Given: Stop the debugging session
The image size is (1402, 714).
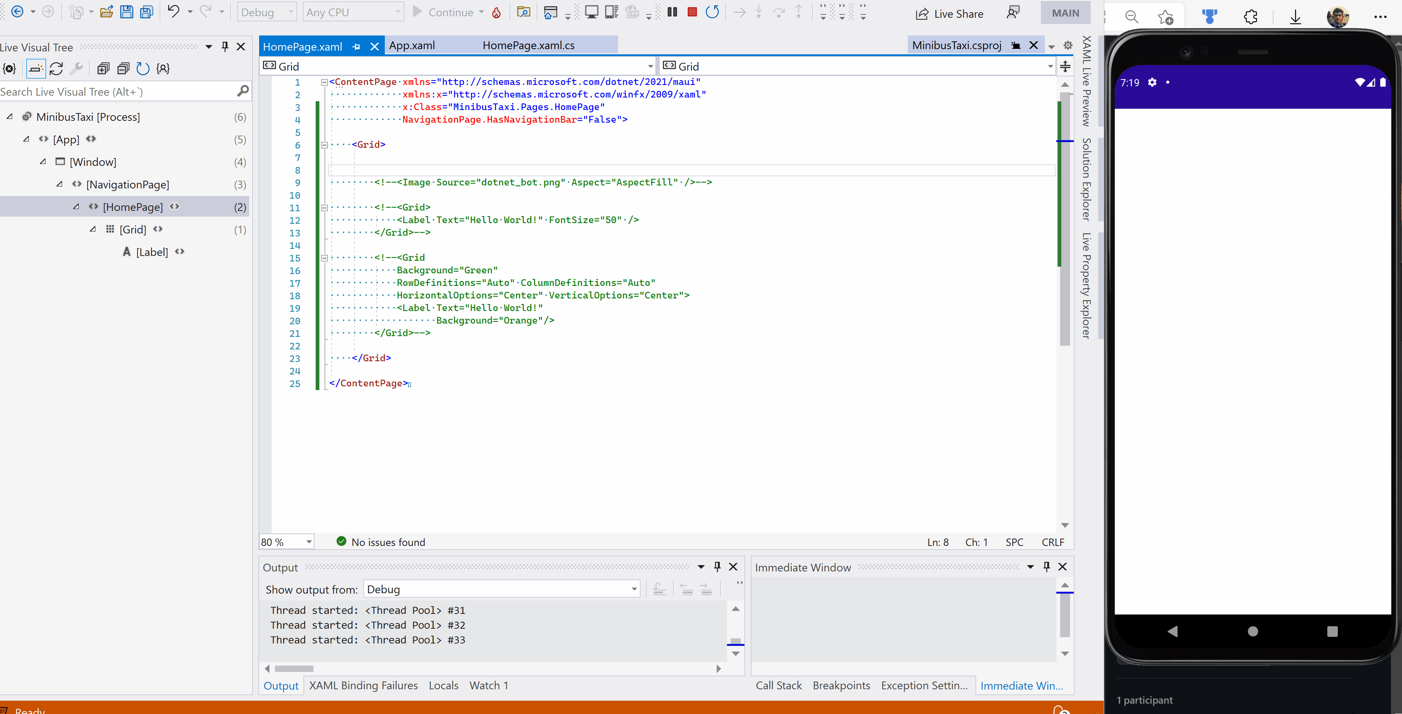Looking at the screenshot, I should [x=692, y=12].
